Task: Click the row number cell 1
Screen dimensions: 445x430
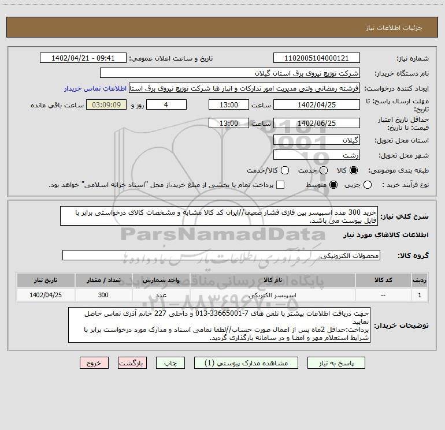Action: pos(420,295)
